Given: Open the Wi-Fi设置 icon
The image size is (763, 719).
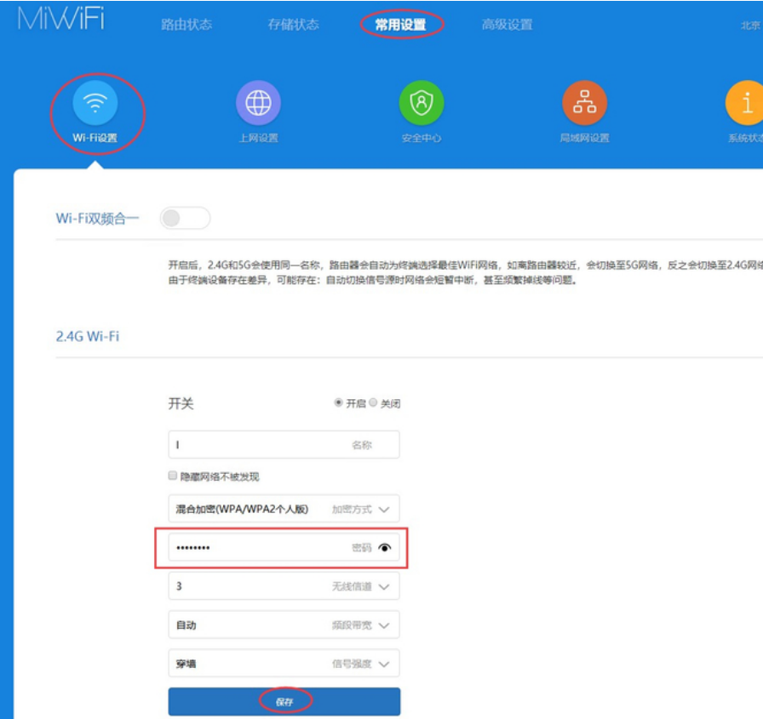Looking at the screenshot, I should [95, 105].
